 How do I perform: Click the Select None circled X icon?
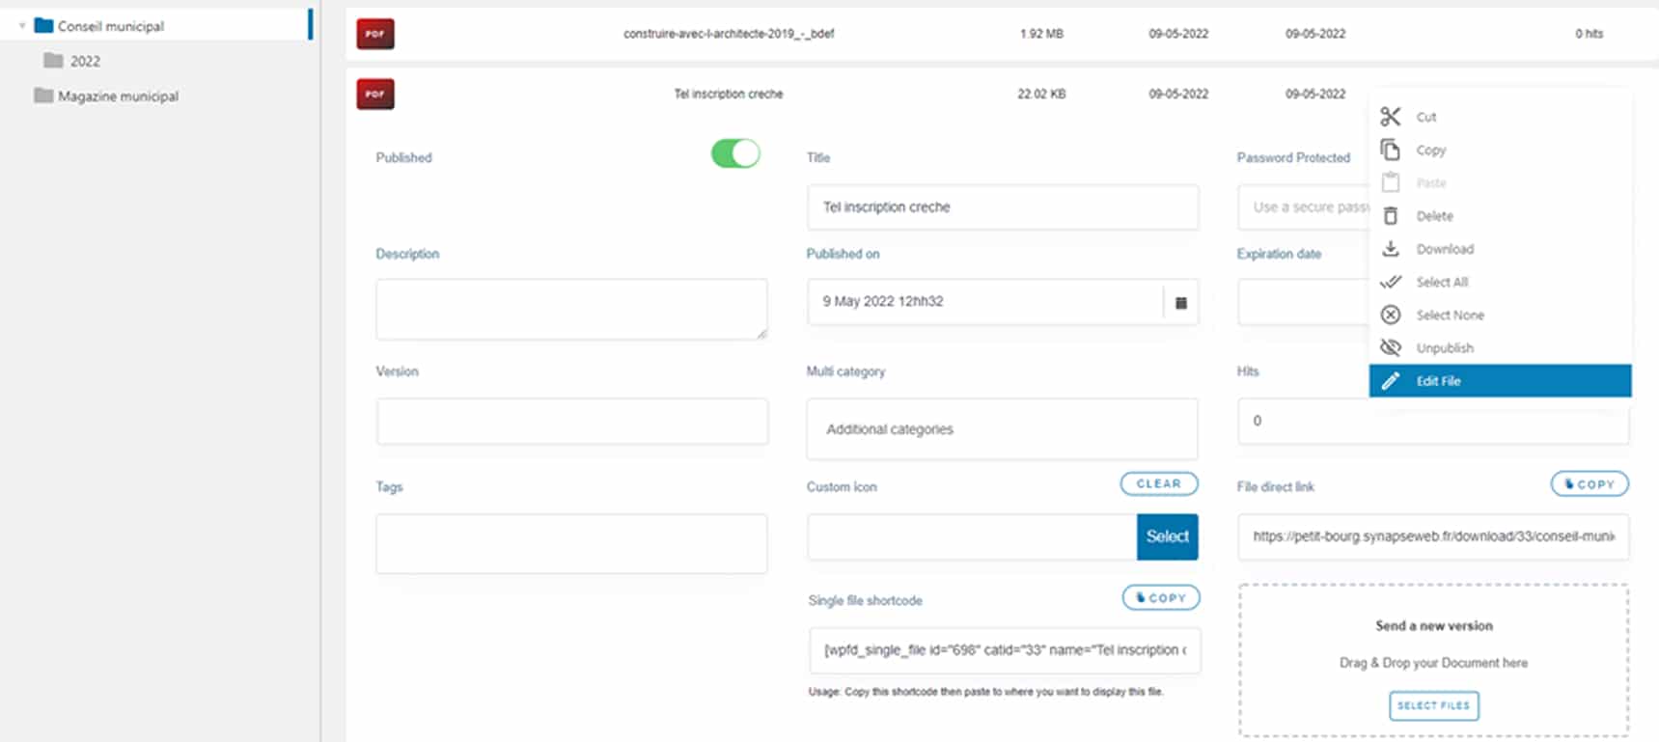point(1390,315)
